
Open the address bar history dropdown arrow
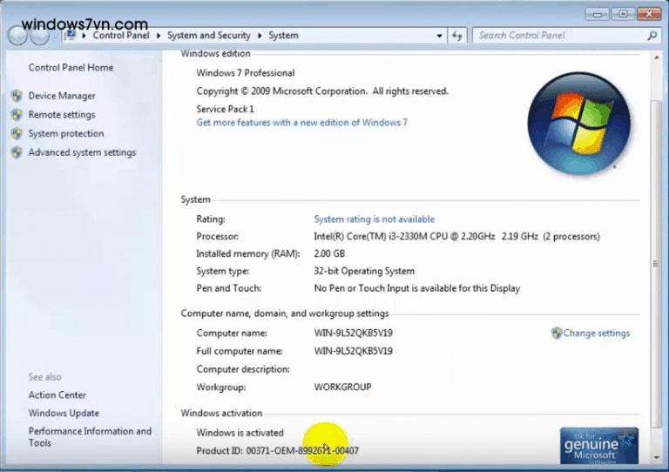click(x=439, y=36)
